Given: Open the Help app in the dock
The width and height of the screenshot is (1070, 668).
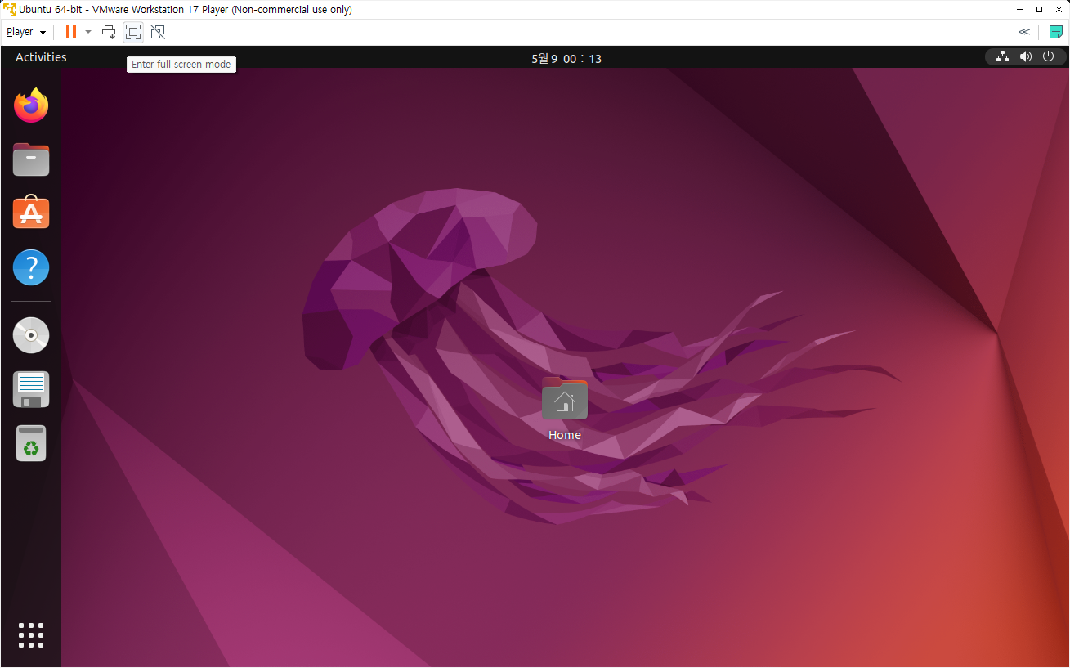Looking at the screenshot, I should click(x=31, y=267).
